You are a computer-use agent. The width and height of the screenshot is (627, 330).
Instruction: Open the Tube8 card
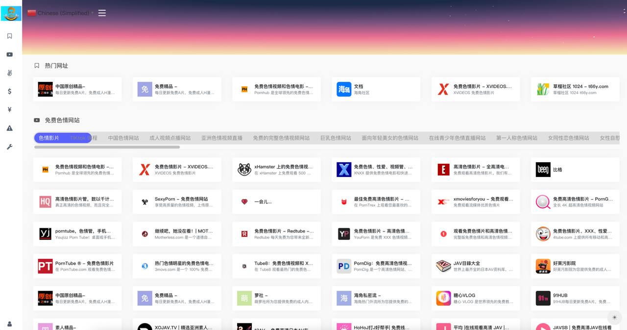[x=276, y=266]
